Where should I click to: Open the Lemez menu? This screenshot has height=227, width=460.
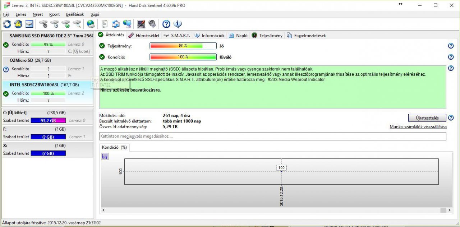click(x=21, y=14)
